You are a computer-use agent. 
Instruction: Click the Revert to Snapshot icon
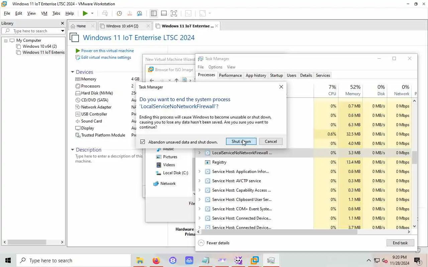tap(129, 13)
